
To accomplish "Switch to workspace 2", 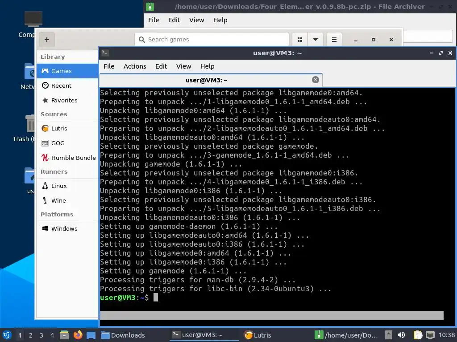I will coord(31,335).
